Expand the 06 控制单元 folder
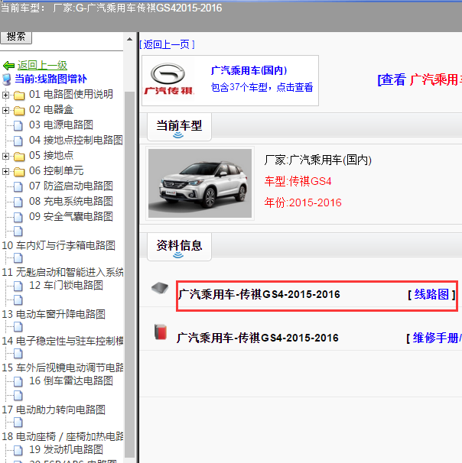The height and width of the screenshot is (463, 462). [5, 172]
